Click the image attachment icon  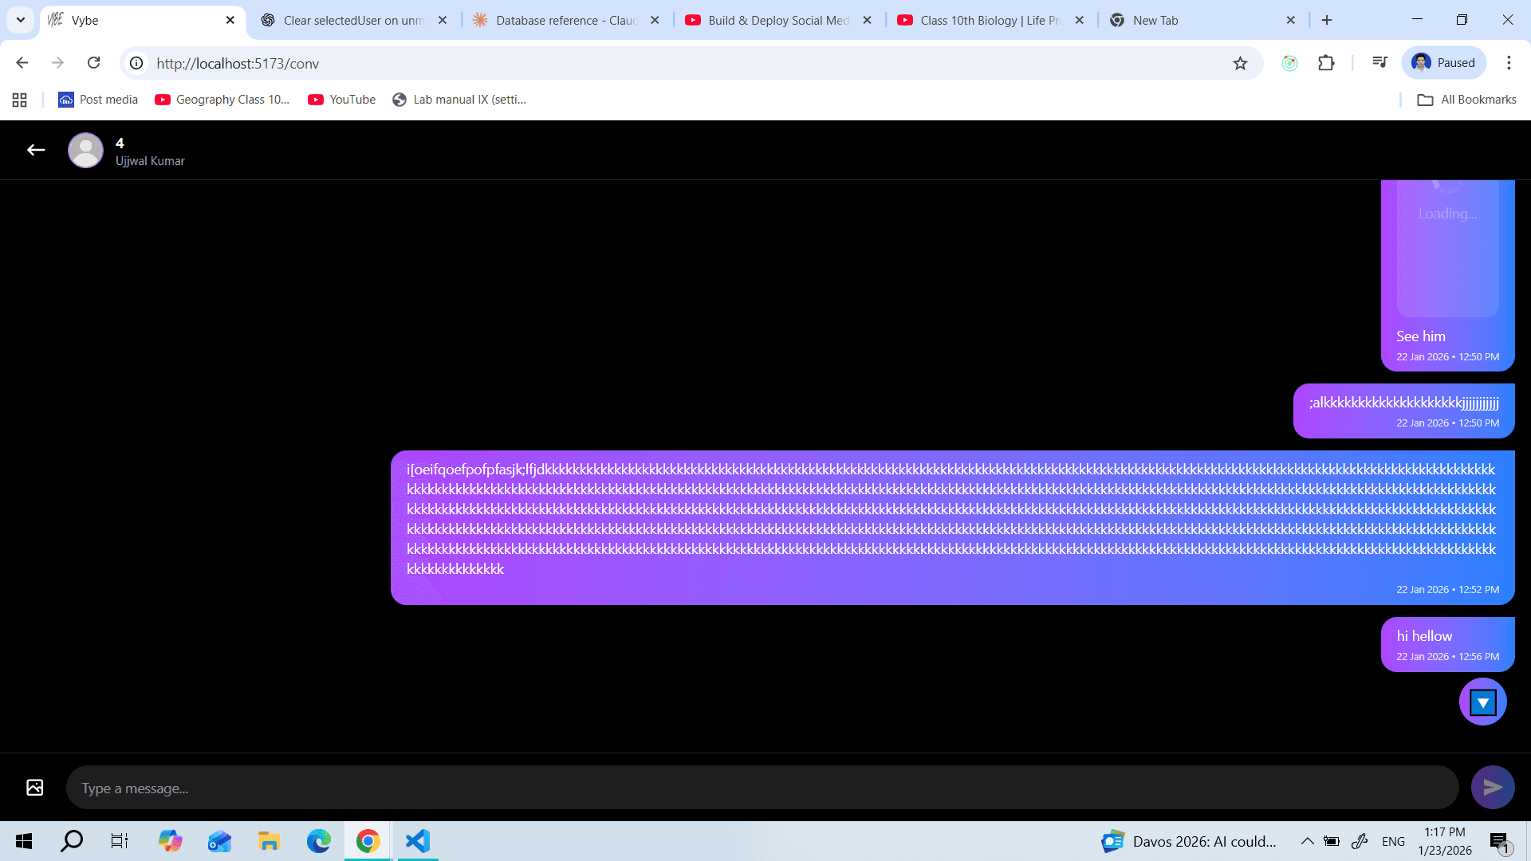point(34,787)
